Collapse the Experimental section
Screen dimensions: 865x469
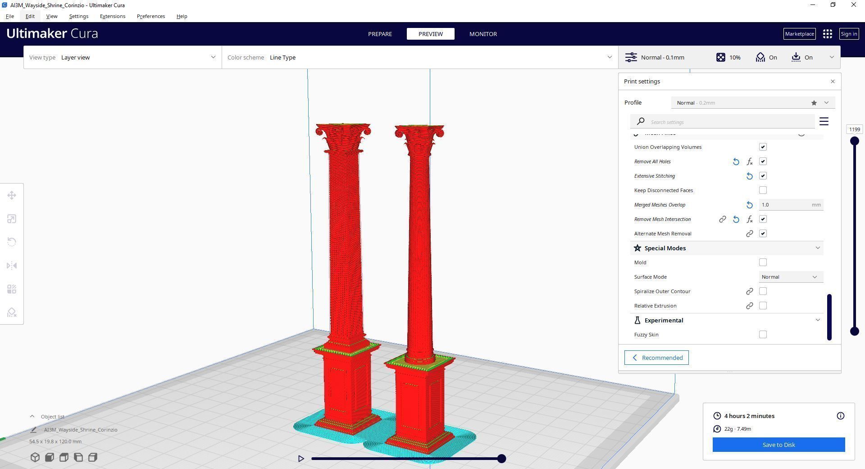coord(727,320)
